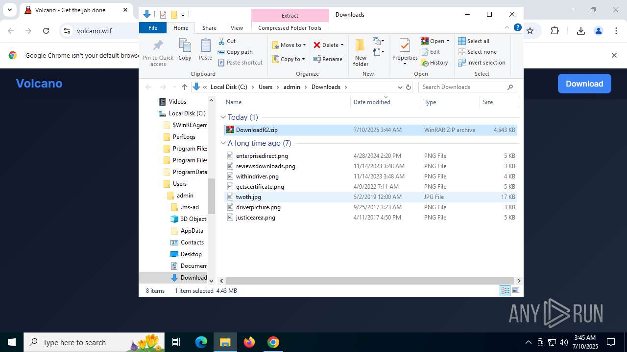Screen dimensions: 627x352
Task: Dismiss the default browser info bar
Action: (x=614, y=55)
